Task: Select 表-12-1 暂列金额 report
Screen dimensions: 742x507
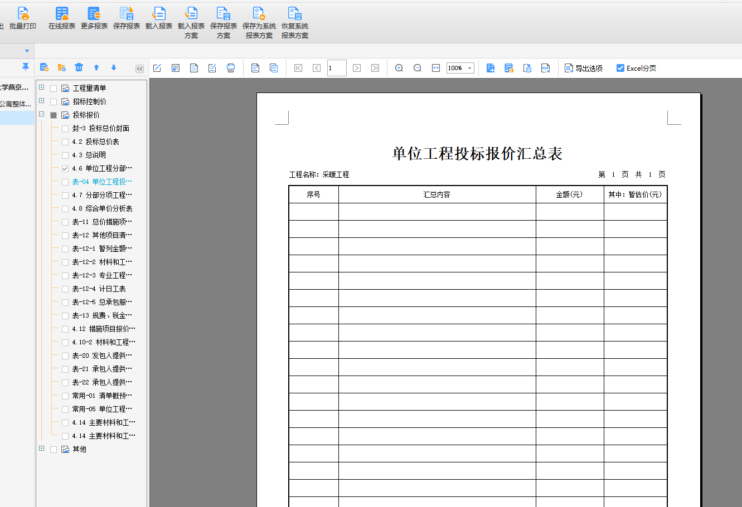Action: [x=102, y=248]
